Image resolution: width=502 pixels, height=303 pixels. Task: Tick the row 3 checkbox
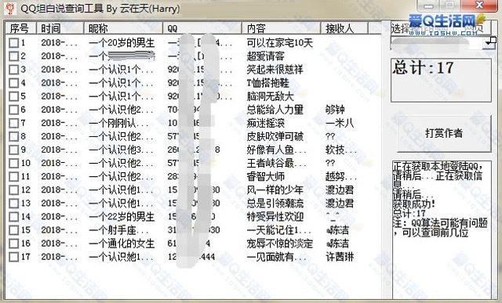[x=14, y=70]
